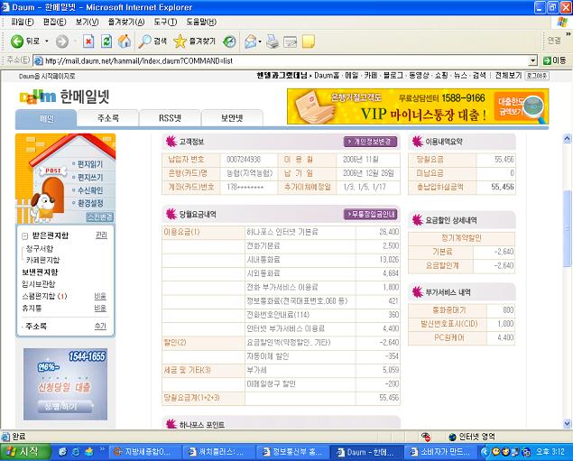Open the 보기(V) menu
573x461 pixels.
click(x=87, y=22)
